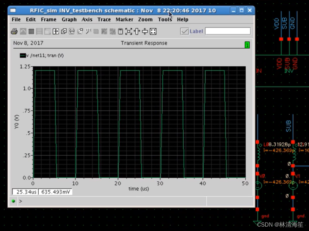Click the overlapping-squares copy icon
Image resolution: width=309 pixels, height=231 pixels.
click(x=64, y=31)
